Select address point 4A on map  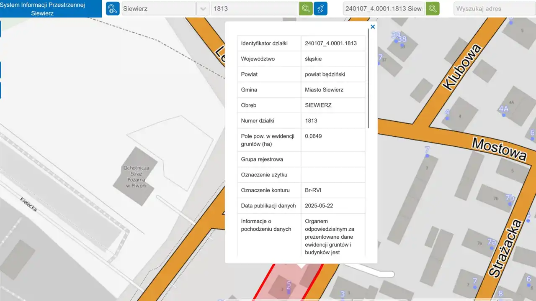point(503,110)
